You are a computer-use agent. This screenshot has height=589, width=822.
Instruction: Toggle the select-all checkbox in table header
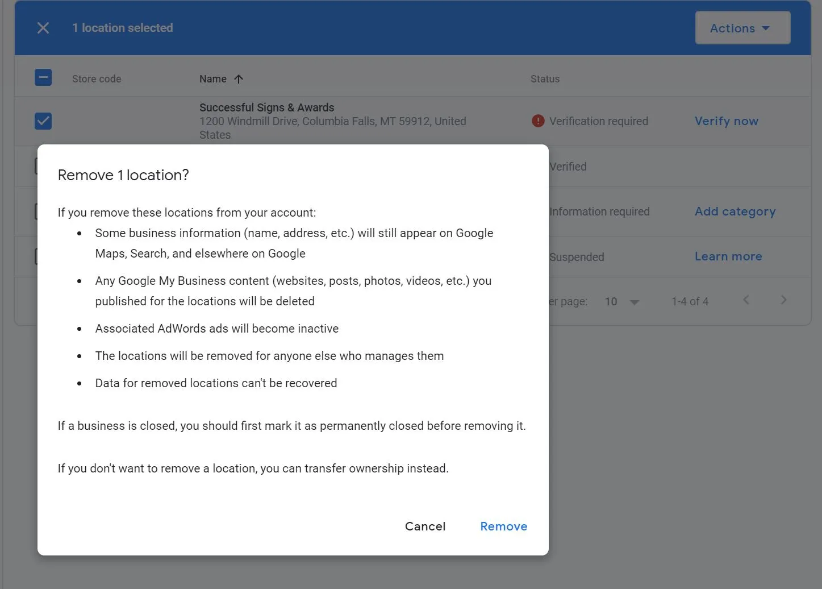pos(43,78)
